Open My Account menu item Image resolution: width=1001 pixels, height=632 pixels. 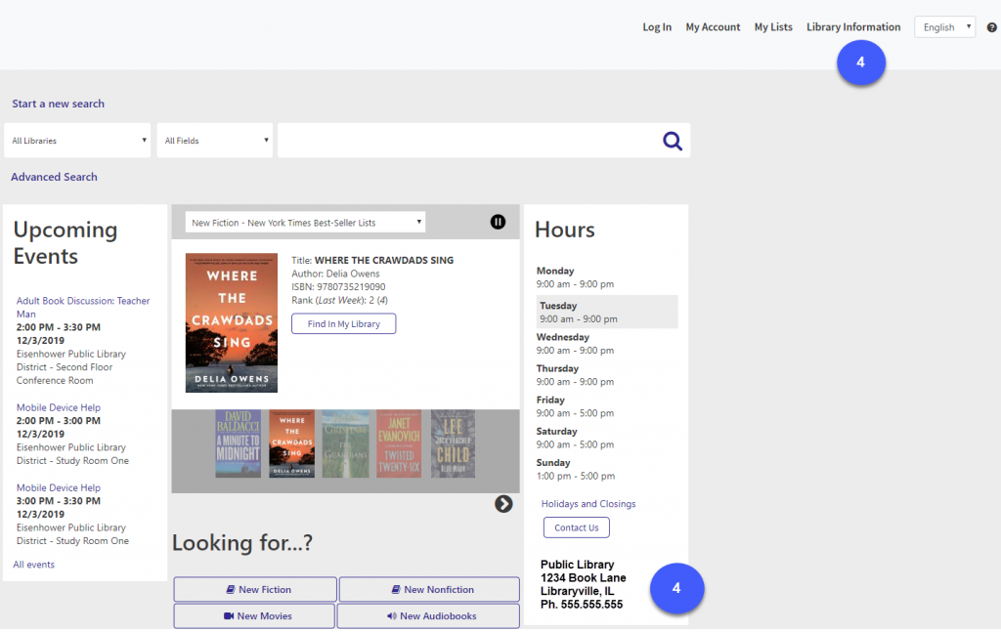[x=713, y=26]
